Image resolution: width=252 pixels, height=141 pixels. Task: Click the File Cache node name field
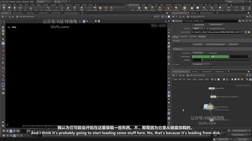210,21
